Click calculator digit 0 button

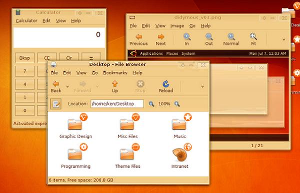(x=24, y=110)
